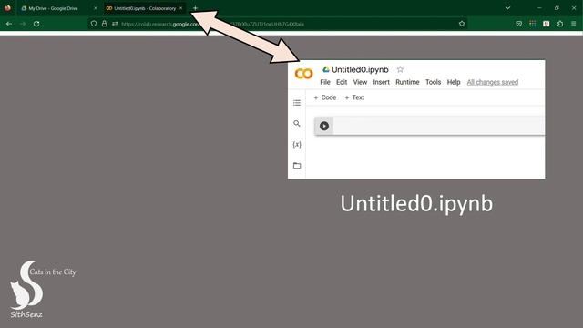Click inside the empty code cell editor
This screenshot has height=328, width=583.
[x=439, y=126]
